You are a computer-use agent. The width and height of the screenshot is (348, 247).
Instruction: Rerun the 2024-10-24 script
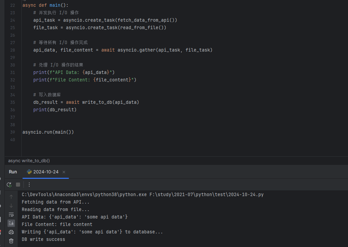(9, 185)
